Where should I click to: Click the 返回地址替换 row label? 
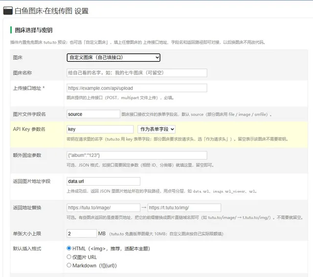coord(27,208)
